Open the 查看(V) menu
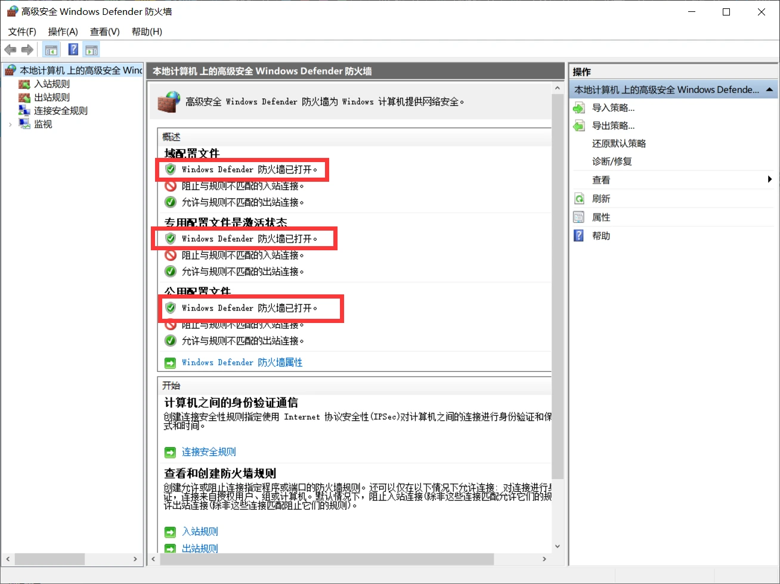Viewport: 780px width, 584px height. [105, 32]
